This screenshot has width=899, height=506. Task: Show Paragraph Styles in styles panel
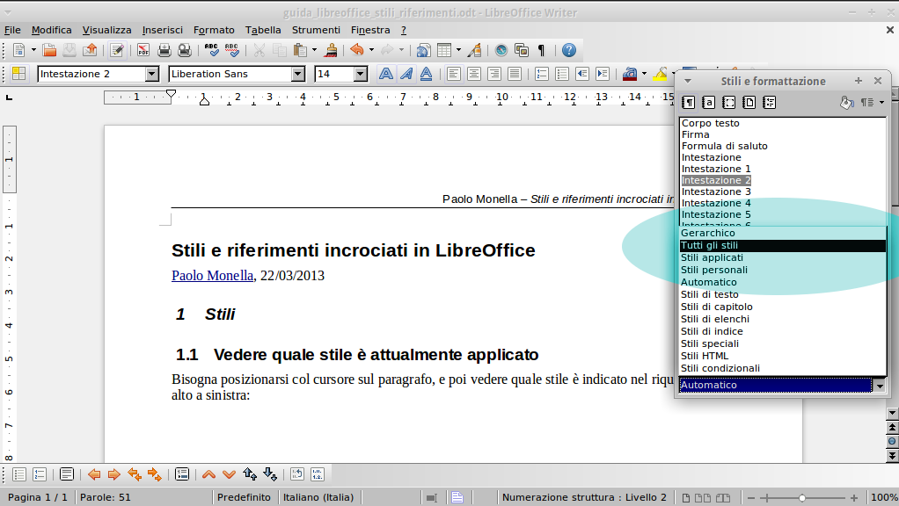689,103
